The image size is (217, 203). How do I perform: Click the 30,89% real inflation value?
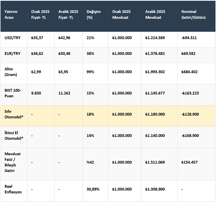pos(93,189)
